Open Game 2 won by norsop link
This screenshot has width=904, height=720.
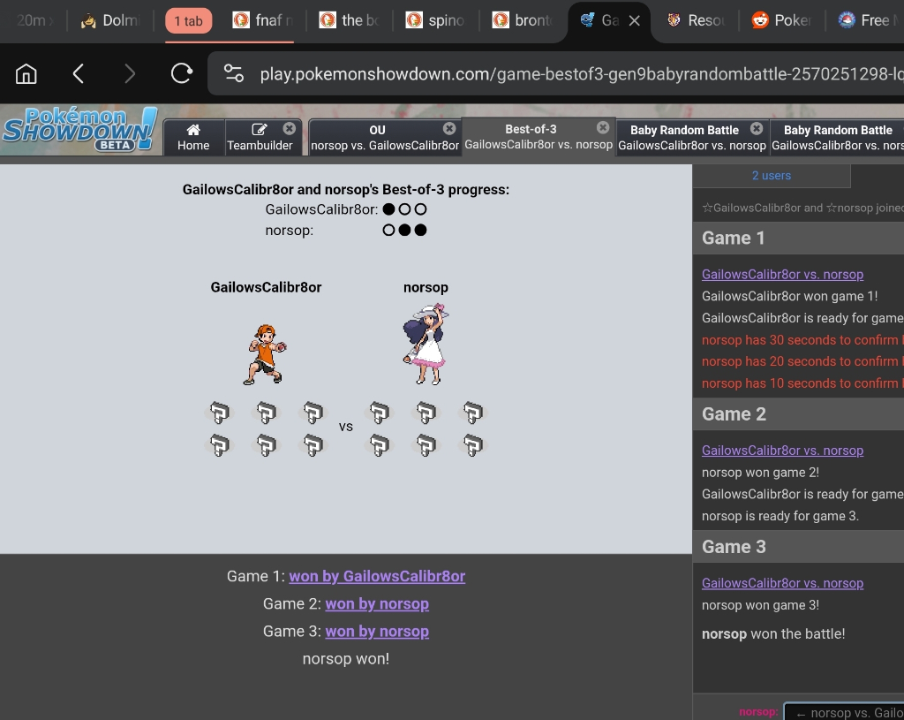click(377, 603)
